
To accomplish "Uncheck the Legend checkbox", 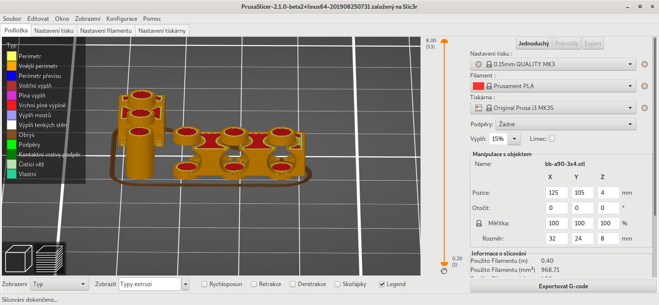I will coord(382,284).
